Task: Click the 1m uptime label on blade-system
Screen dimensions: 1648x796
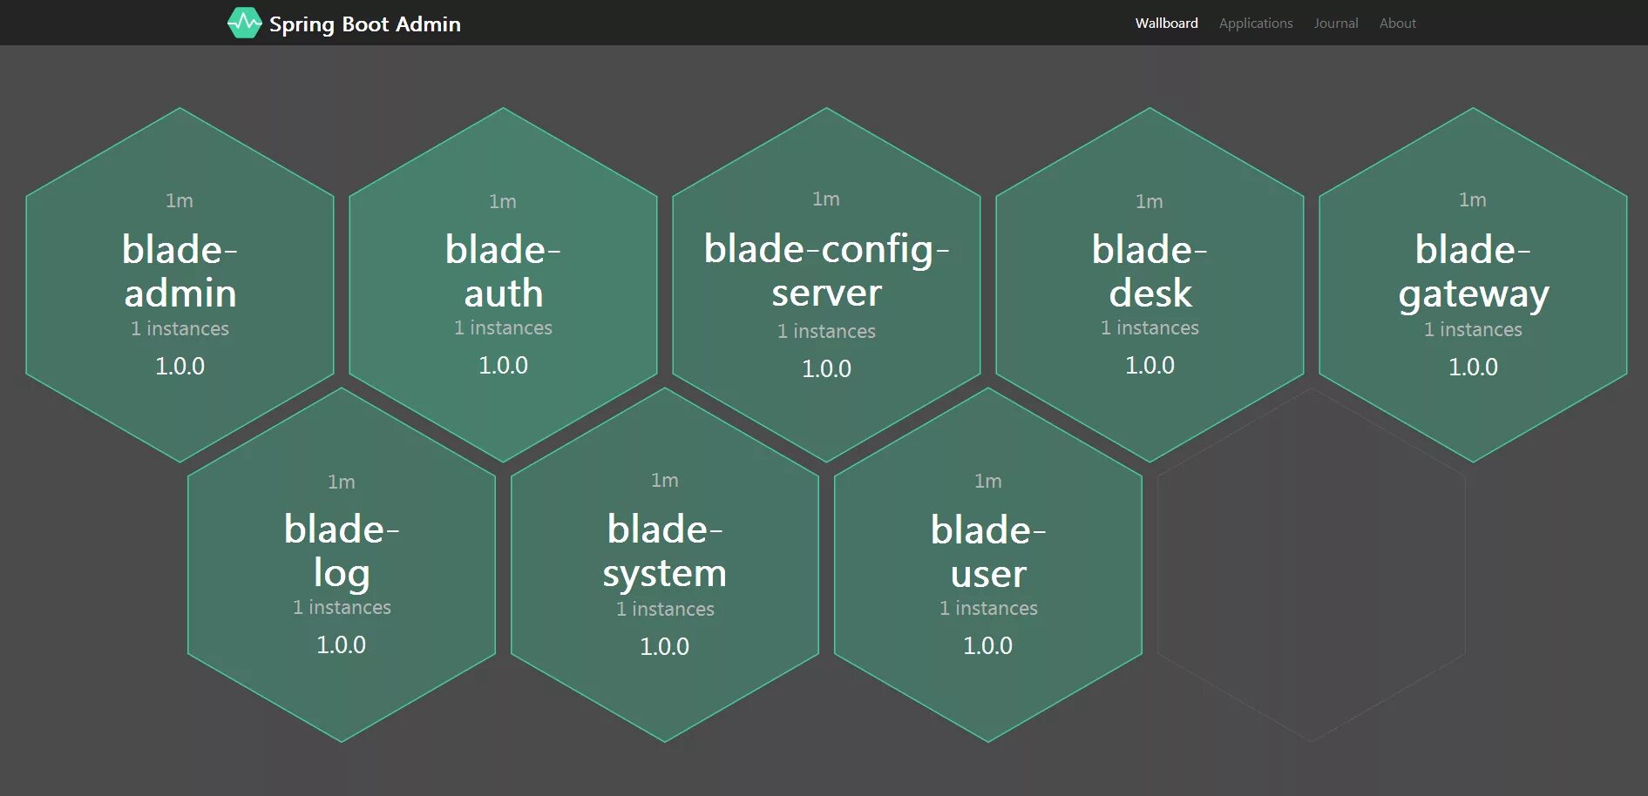Action: [665, 480]
